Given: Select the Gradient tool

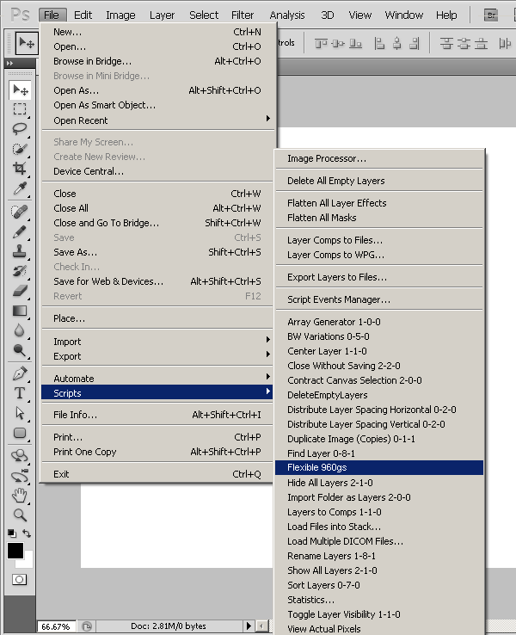Looking at the screenshot, I should [20, 311].
